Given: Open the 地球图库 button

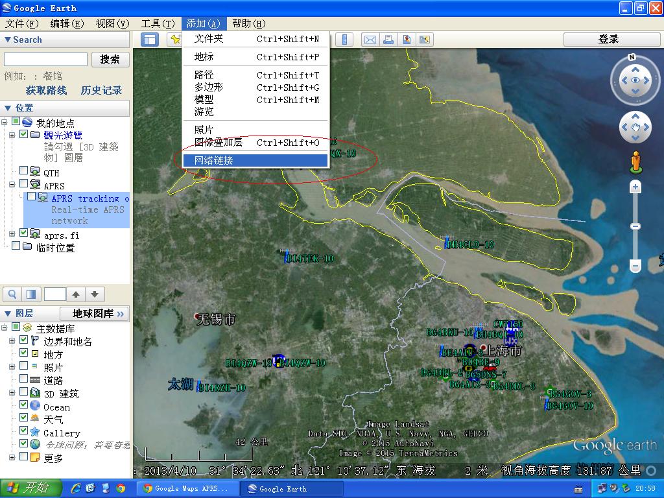Looking at the screenshot, I should tap(94, 314).
